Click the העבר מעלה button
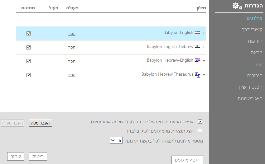Image resolution: width=265 pixels, height=164 pixels. (x=12, y=123)
